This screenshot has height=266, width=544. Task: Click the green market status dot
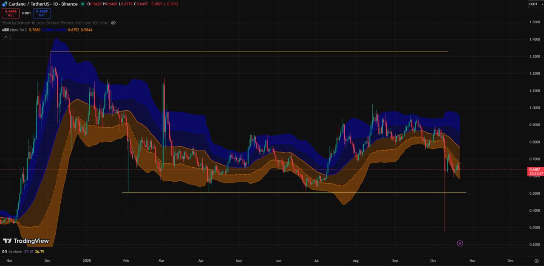coord(82,4)
